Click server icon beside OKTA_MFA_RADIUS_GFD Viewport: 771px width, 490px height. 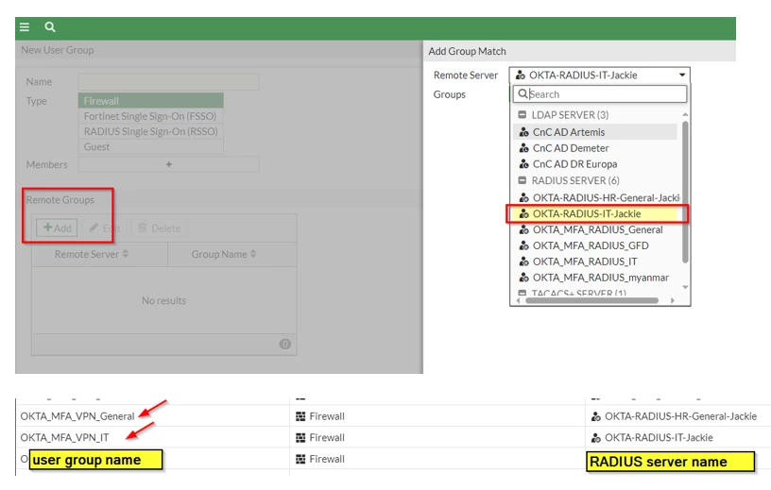pyautogui.click(x=524, y=245)
